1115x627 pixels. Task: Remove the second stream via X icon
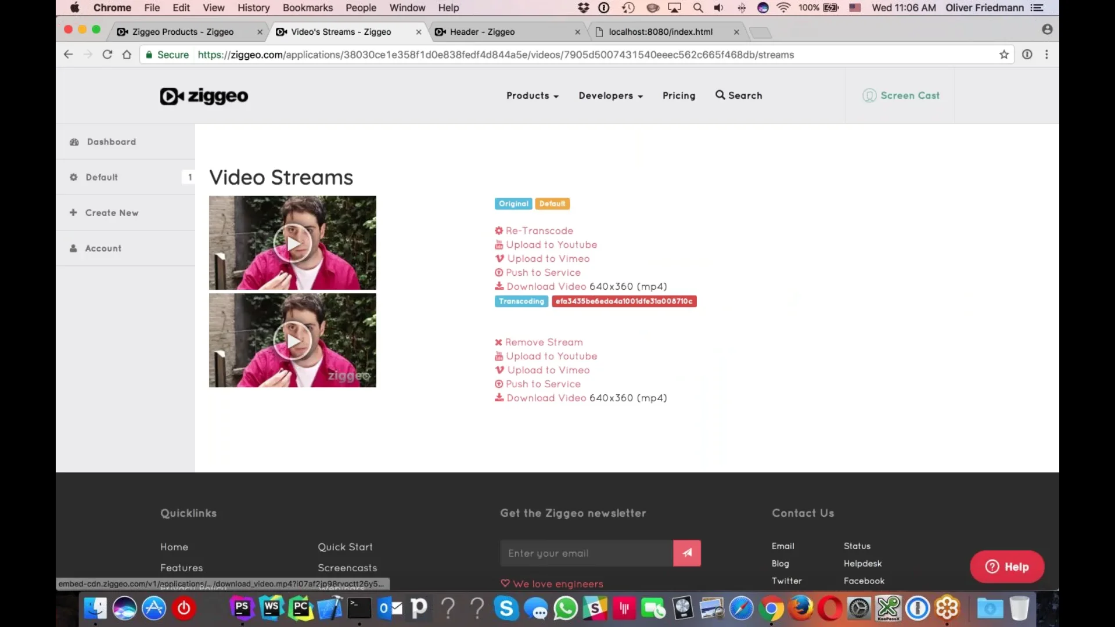coord(498,342)
